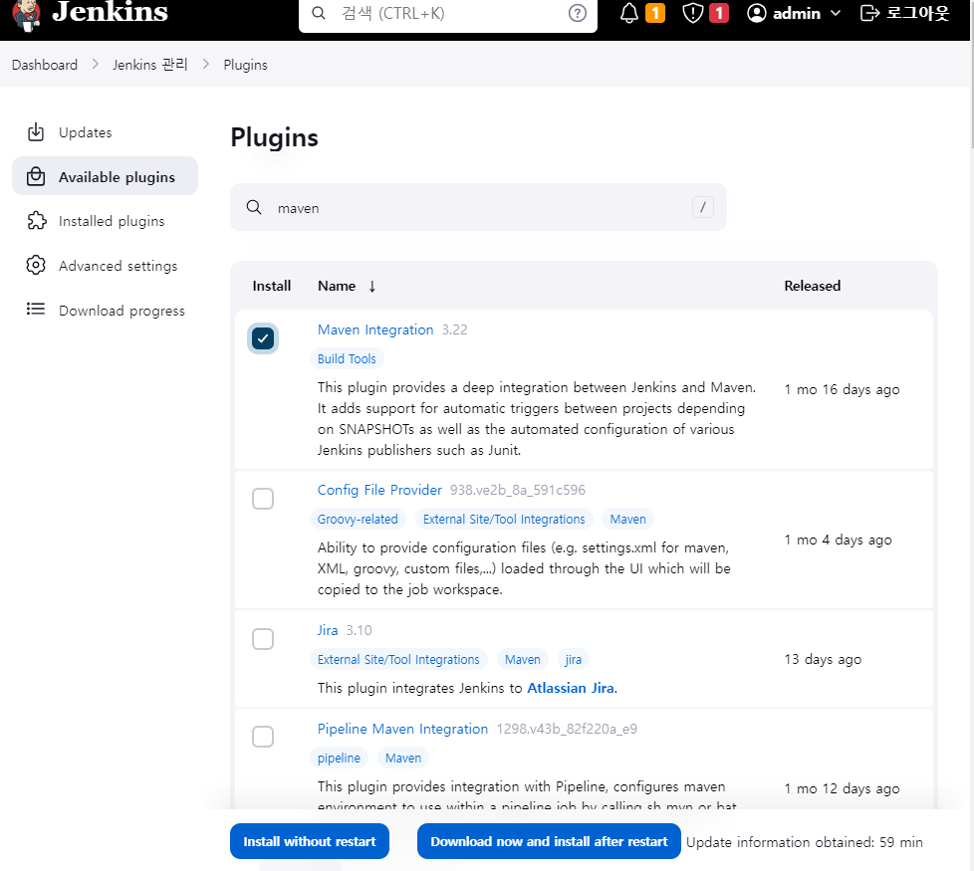Screen dimensions: 974x871
Task: Click the Install column header
Action: 272,286
